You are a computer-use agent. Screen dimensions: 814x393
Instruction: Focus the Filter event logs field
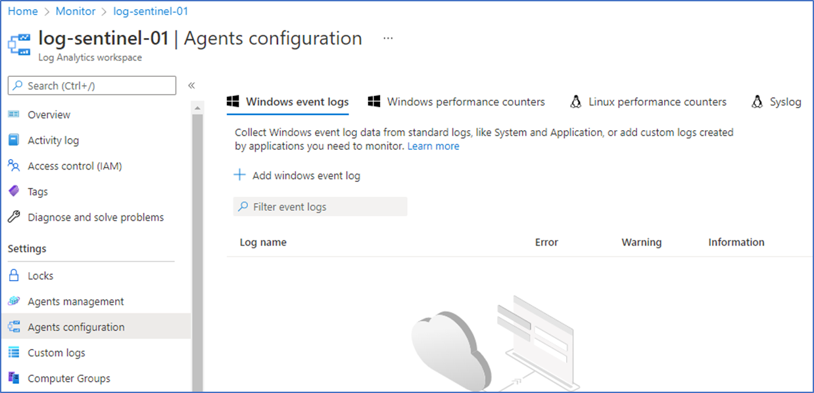(320, 206)
